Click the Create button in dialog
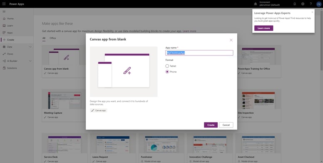 pos(211,125)
